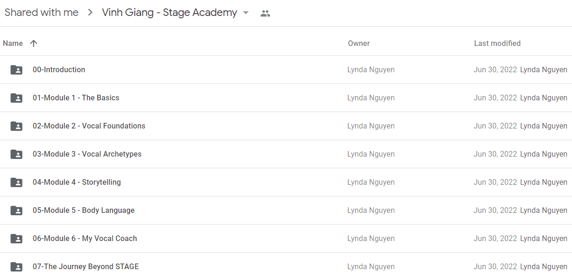Image resolution: width=572 pixels, height=279 pixels.
Task: Click owner Lynda Nguyen on the 00-Introduction row
Action: click(x=371, y=69)
